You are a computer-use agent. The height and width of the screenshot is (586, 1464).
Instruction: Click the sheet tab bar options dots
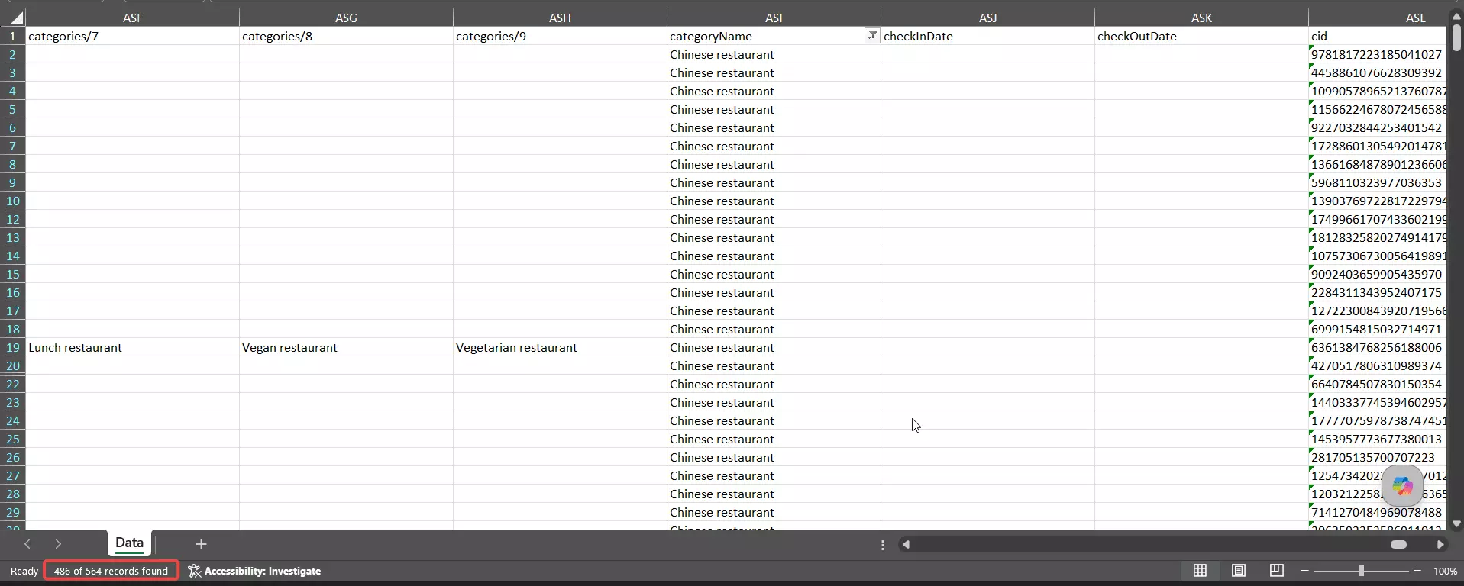[883, 545]
